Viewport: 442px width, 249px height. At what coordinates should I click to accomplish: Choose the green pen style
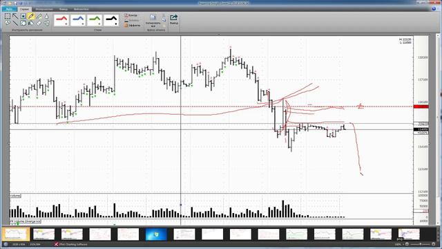(x=95, y=20)
